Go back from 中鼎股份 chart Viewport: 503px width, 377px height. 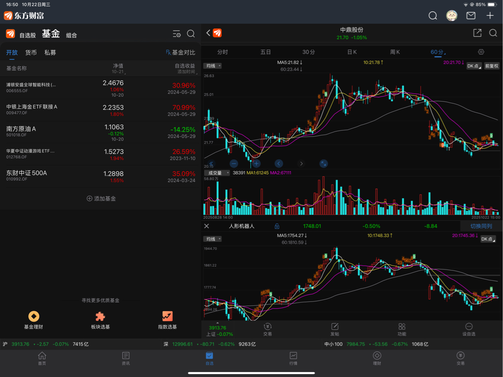coord(208,33)
